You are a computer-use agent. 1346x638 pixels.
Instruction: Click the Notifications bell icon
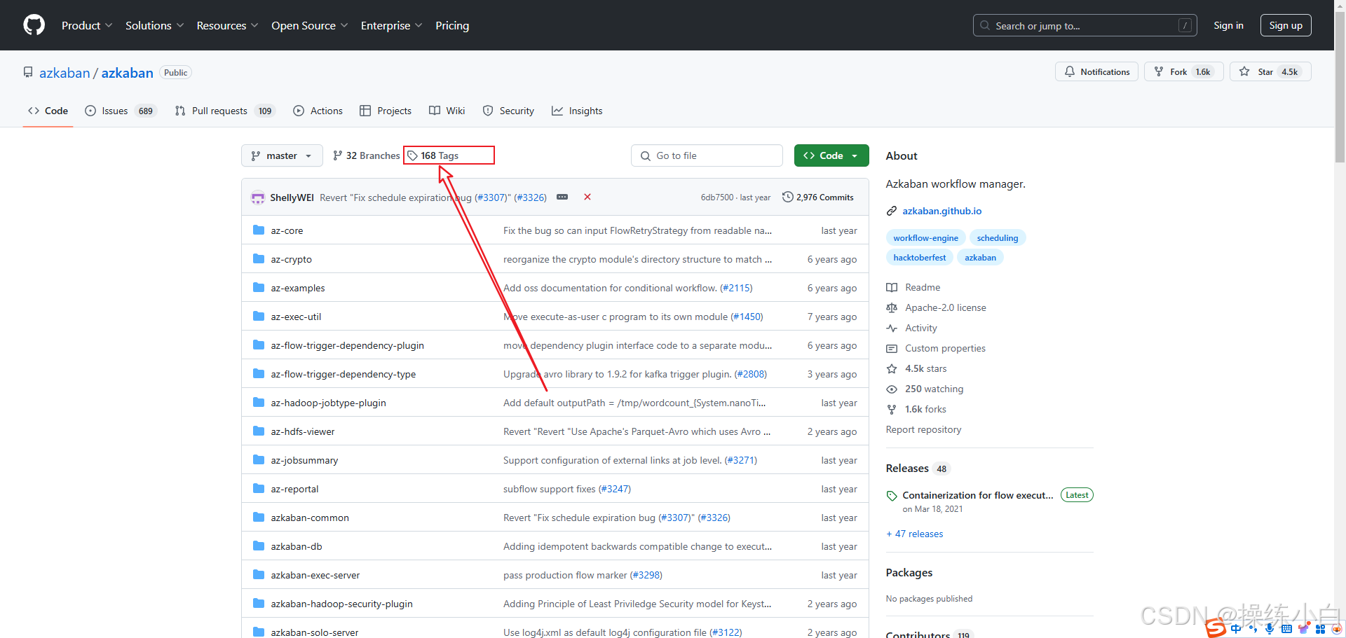click(1070, 71)
